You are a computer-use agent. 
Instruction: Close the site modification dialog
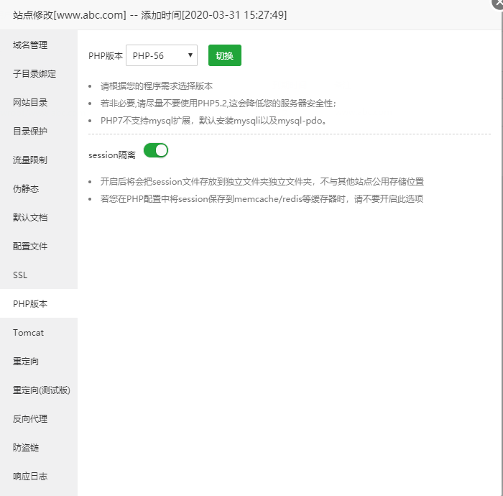(x=498, y=3)
